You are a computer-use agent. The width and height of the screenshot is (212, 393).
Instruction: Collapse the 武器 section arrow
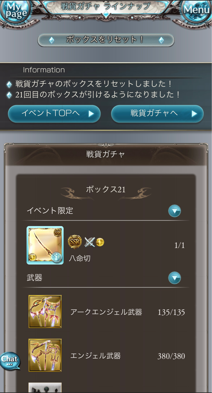[x=175, y=278]
